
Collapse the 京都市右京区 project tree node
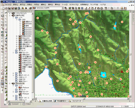point(10,15)
